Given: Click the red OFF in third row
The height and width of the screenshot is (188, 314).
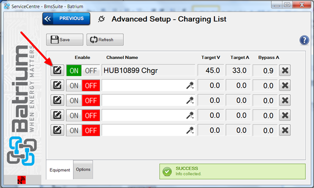Looking at the screenshot, I should point(91,100).
